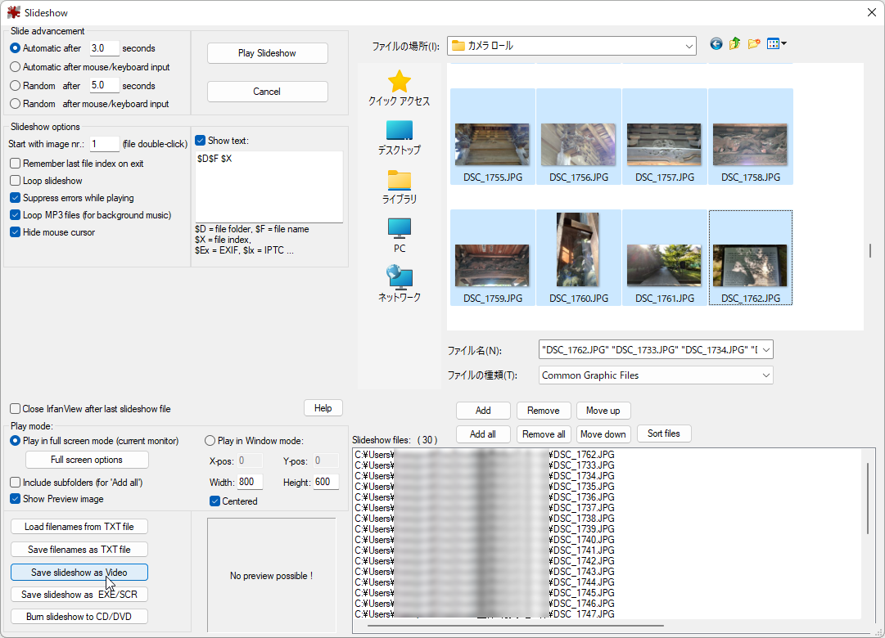Open the カメラ ロール location dropdown
Viewport: 885px width, 638px height.
pyautogui.click(x=689, y=45)
